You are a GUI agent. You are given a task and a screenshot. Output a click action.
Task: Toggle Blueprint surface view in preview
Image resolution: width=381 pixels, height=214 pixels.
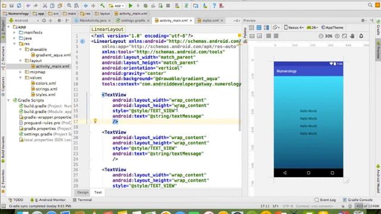(x=259, y=28)
